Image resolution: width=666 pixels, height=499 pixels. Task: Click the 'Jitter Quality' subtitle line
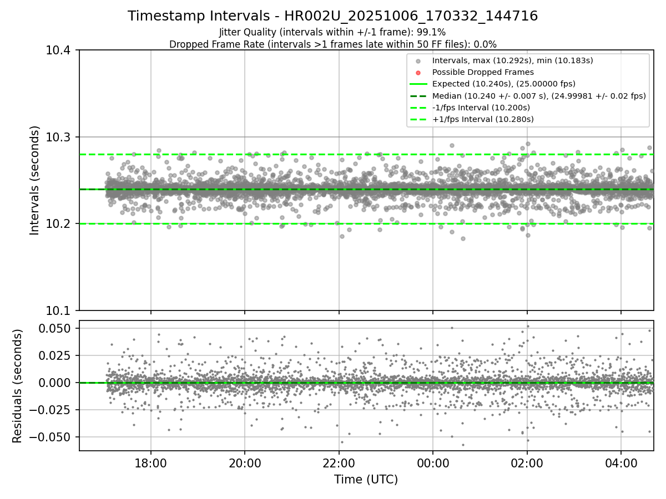tap(332, 32)
